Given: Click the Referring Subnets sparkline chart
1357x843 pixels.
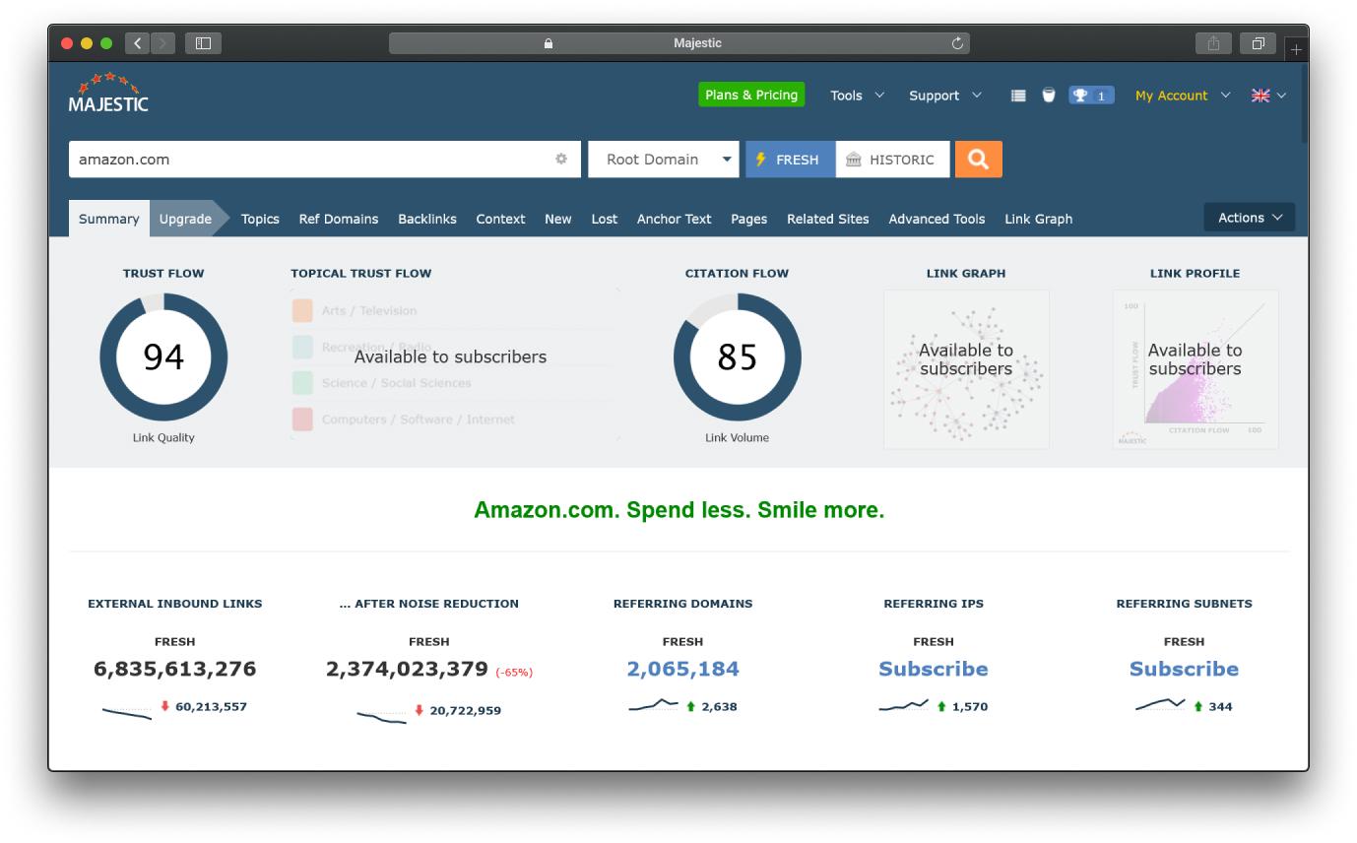Looking at the screenshot, I should coord(1160,704).
